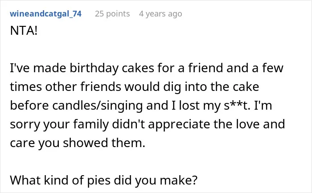Click the line starting with times other friends
This screenshot has width=312, height=193.
[x=135, y=87]
